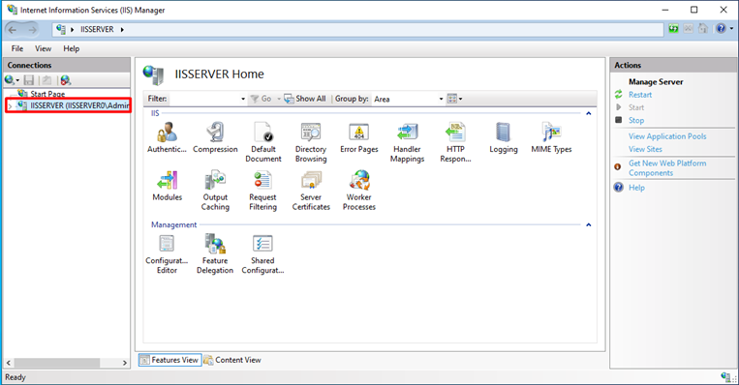The height and width of the screenshot is (385, 739).
Task: Click the Save icon in Connections toolbar
Action: click(x=29, y=80)
